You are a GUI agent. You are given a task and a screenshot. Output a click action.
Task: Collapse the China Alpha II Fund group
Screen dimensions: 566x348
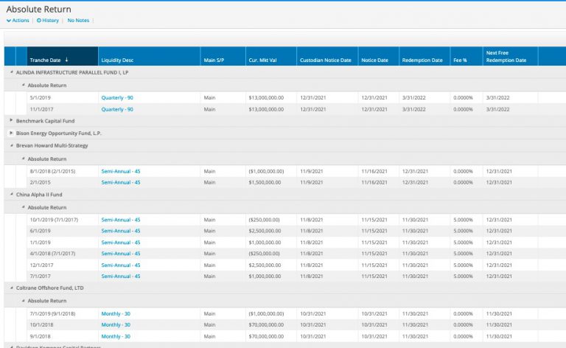click(x=11, y=194)
